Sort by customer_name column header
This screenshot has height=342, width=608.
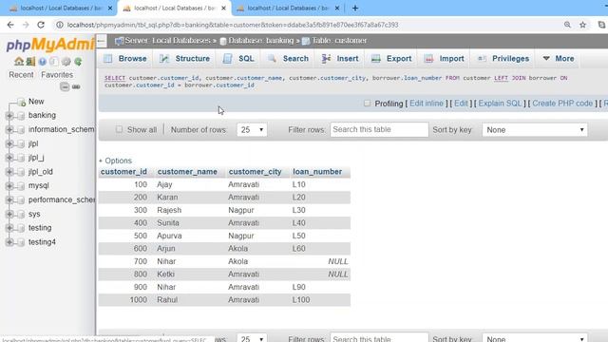coord(187,172)
